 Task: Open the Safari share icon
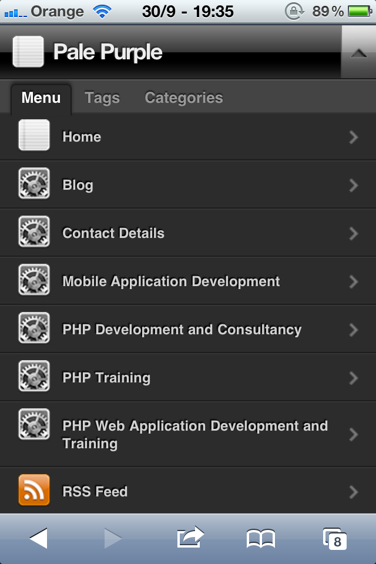pyautogui.click(x=190, y=537)
